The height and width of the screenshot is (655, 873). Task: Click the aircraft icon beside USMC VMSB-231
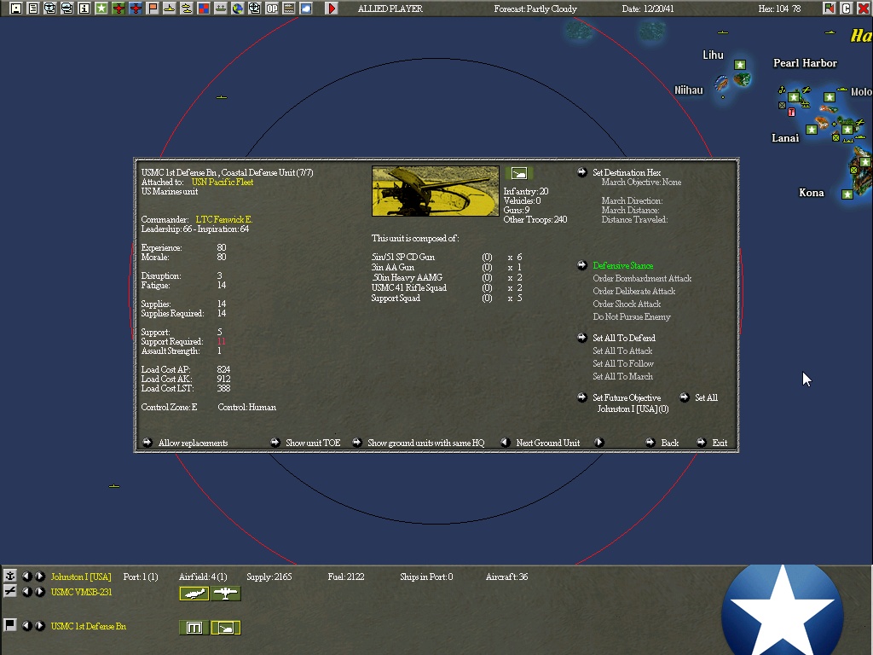pos(9,591)
